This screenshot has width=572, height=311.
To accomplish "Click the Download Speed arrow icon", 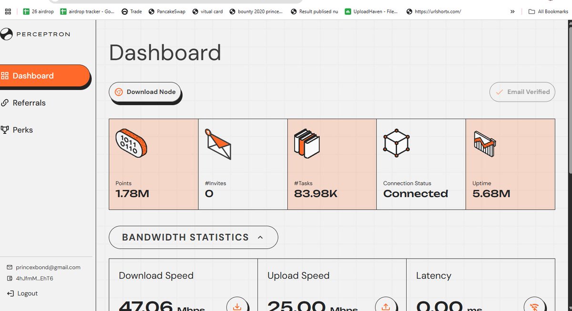I will 237,307.
